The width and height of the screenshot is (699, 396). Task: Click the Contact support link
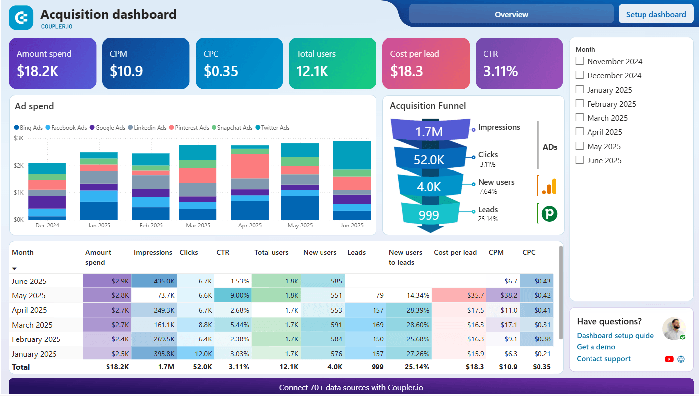click(604, 359)
